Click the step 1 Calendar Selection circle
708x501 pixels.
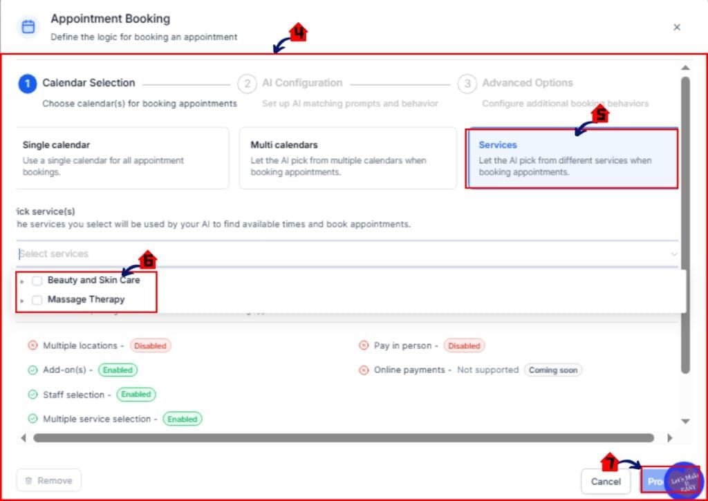[27, 84]
